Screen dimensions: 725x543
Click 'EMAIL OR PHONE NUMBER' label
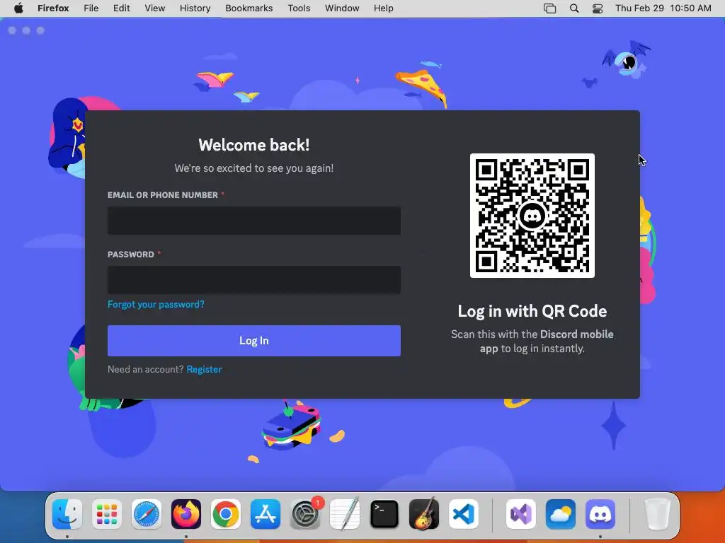tap(163, 195)
